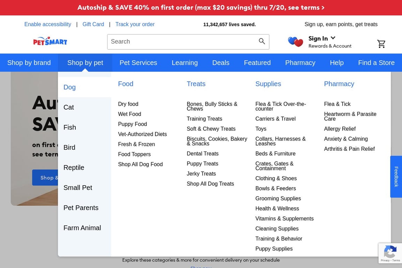
Task: Open Shop by pet menu
Action: pos(85,62)
